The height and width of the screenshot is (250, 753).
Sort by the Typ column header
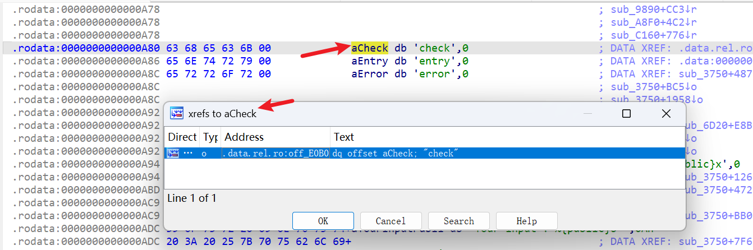pyautogui.click(x=210, y=137)
